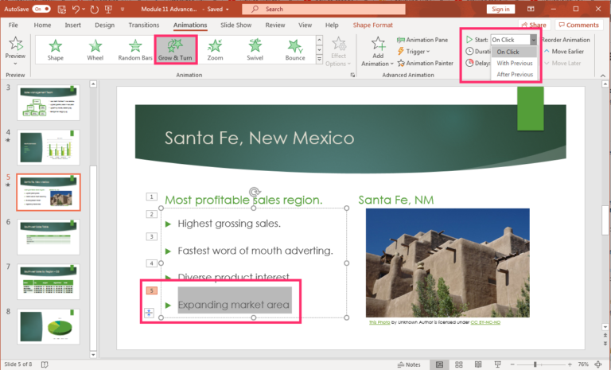Apply the Bounce animation effect

click(x=295, y=49)
